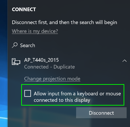Select the AP_T440s_2015 device name
130x127 pixels.
41,60
